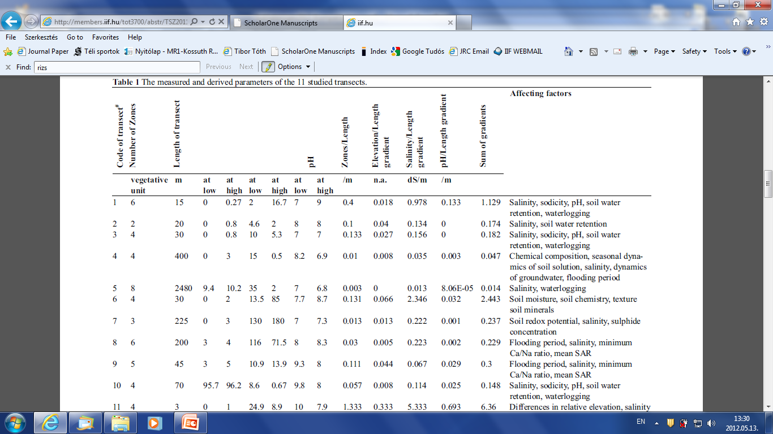773x434 pixels.
Task: Open Internet Explorer taskbar icon
Action: click(x=51, y=423)
